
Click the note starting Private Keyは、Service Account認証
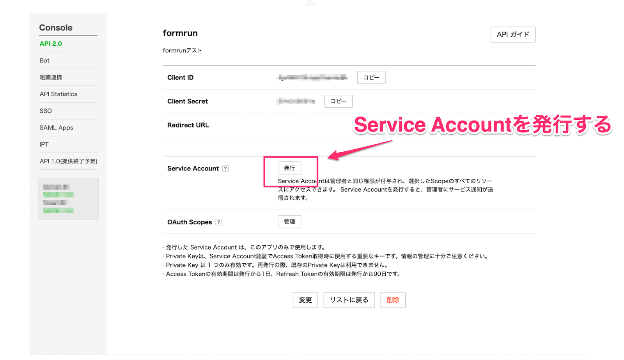click(x=326, y=256)
